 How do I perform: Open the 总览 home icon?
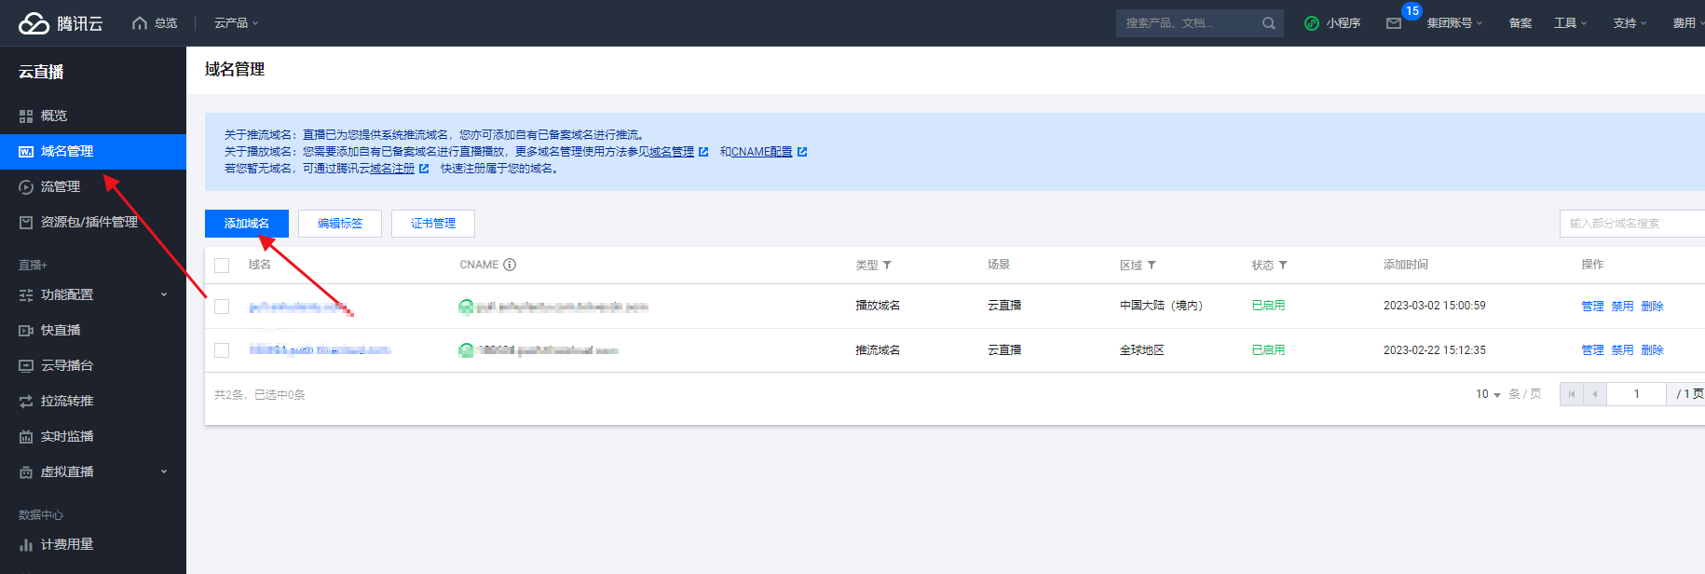[x=140, y=23]
